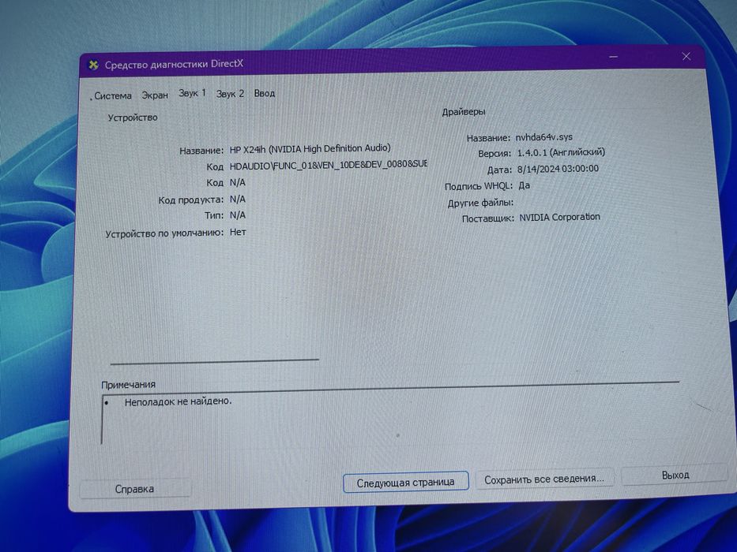Click the HDAUDIO\FUNC_01 hardware code value
The height and width of the screenshot is (552, 737).
[328, 166]
